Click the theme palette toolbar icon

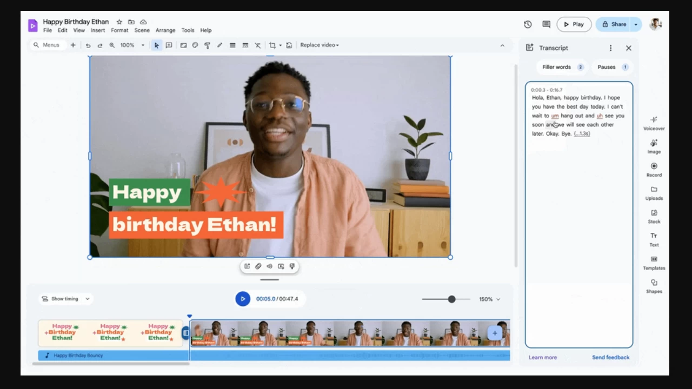tap(195, 45)
